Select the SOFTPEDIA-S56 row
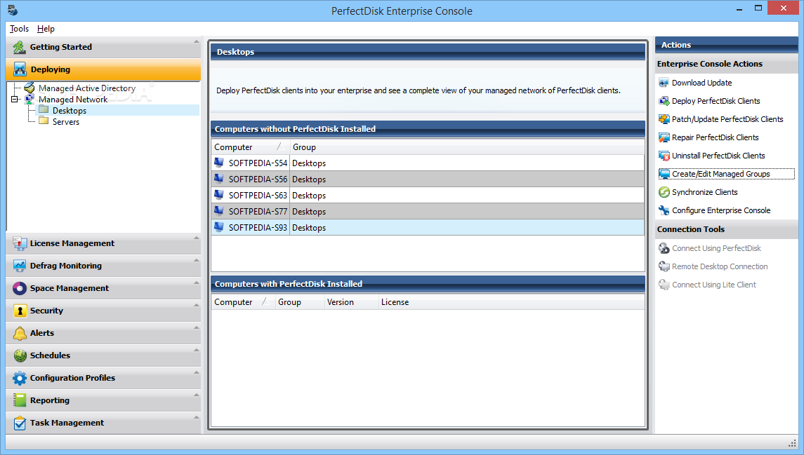804x455 pixels. tap(428, 179)
